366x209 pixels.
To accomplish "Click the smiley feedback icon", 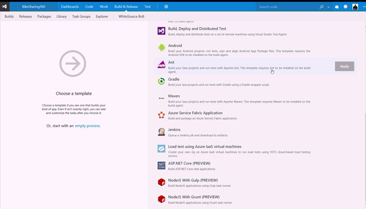I will [346, 6].
